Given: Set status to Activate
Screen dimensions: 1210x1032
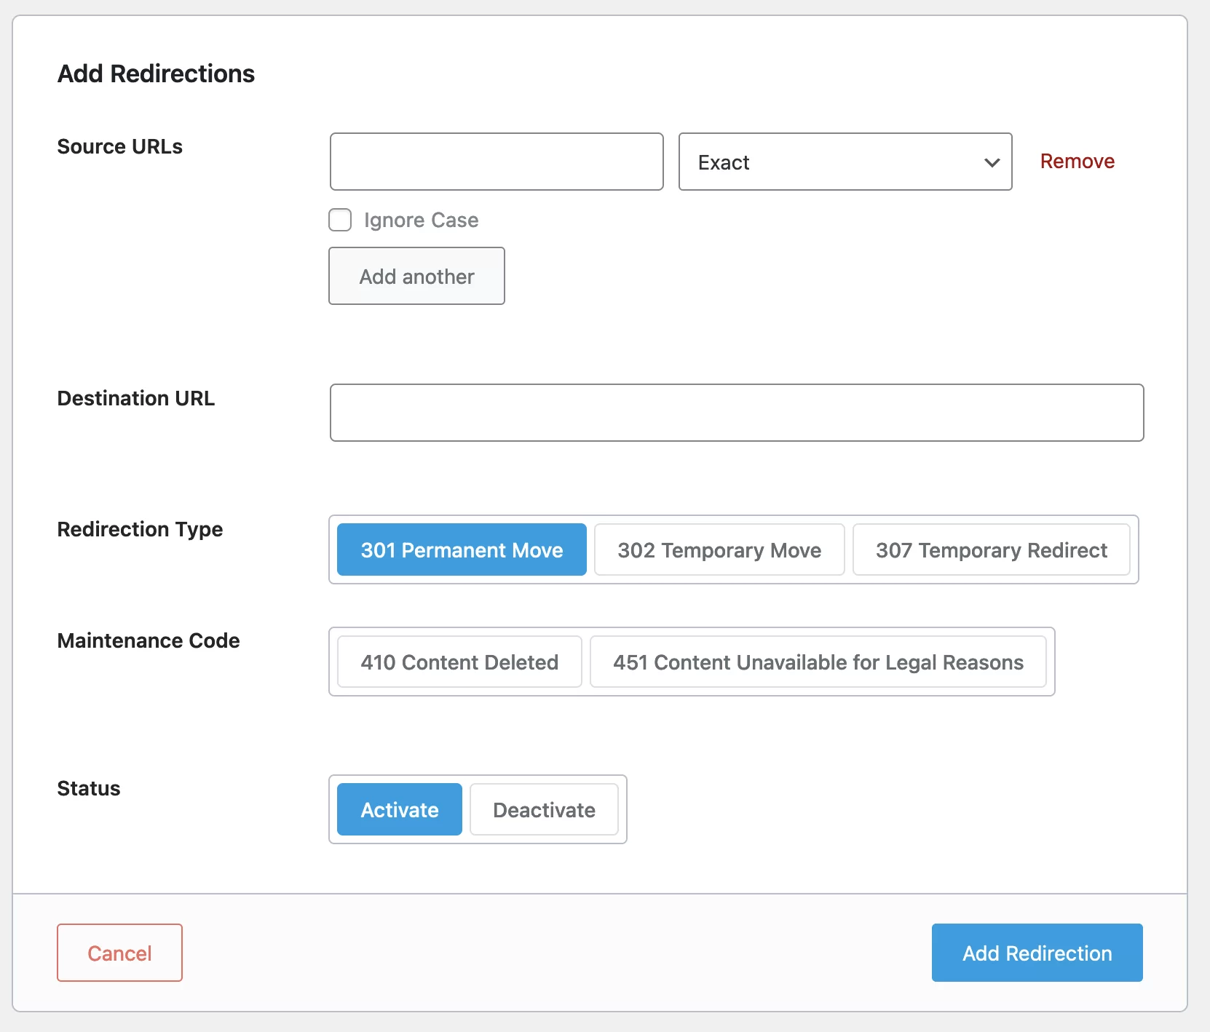Looking at the screenshot, I should click(x=399, y=809).
